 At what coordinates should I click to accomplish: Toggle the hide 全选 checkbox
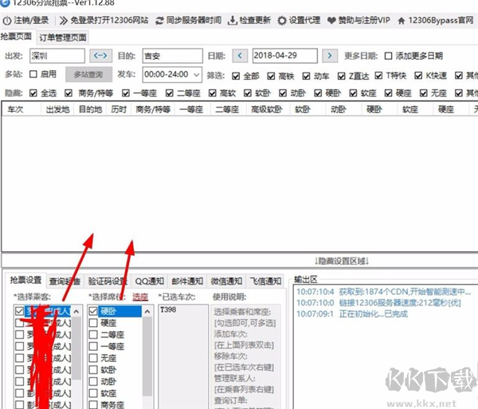[x=33, y=93]
